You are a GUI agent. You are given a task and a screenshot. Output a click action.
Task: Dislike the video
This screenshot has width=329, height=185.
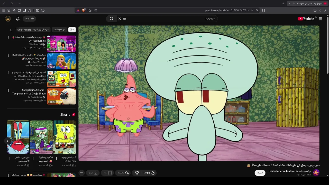point(137,173)
